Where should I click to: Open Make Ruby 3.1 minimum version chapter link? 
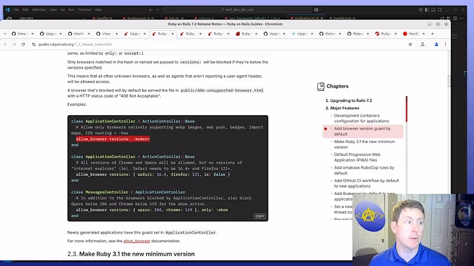click(364, 144)
